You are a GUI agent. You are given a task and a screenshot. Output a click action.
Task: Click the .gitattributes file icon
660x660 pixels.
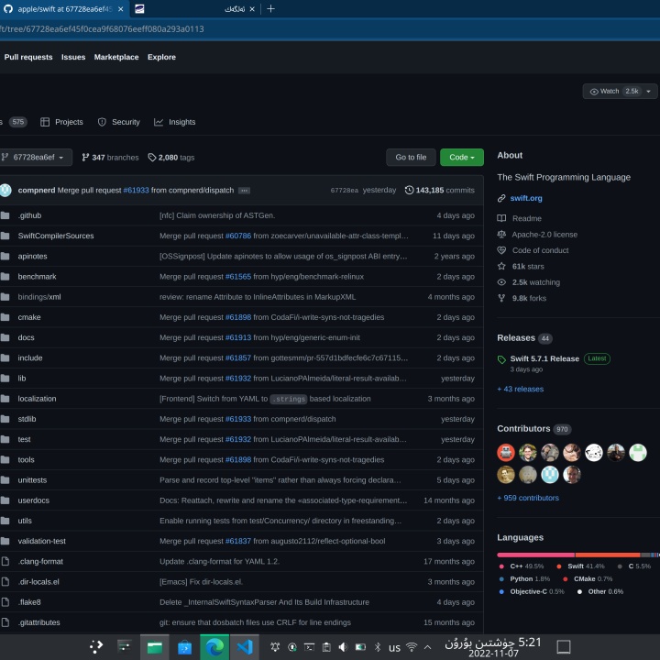coord(5,622)
